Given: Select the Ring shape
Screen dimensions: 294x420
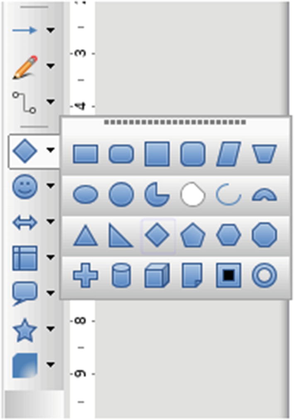Looking at the screenshot, I should tap(264, 275).
